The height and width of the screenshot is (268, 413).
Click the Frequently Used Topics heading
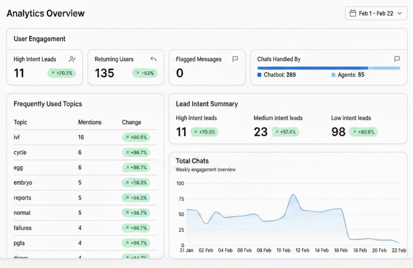(x=48, y=104)
